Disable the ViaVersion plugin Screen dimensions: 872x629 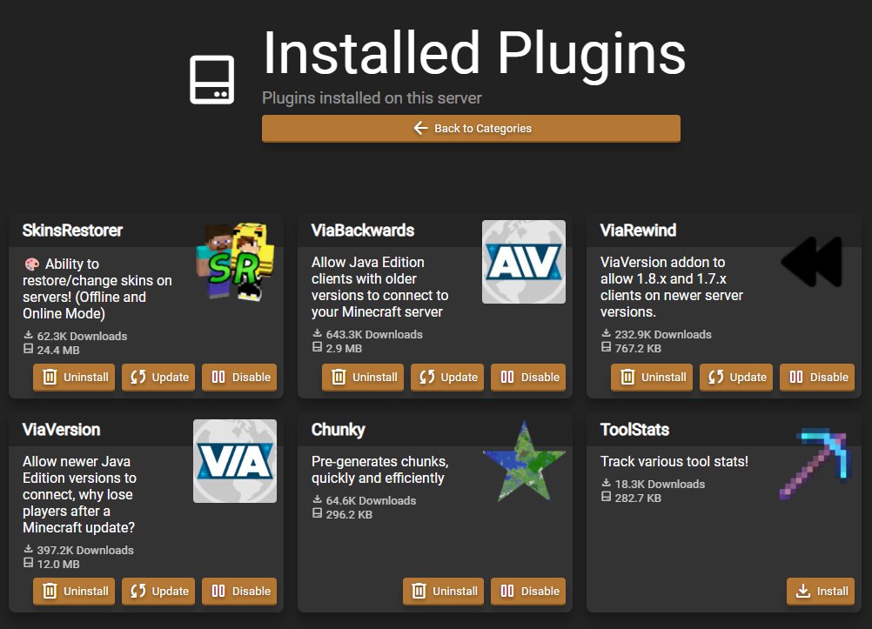click(239, 591)
